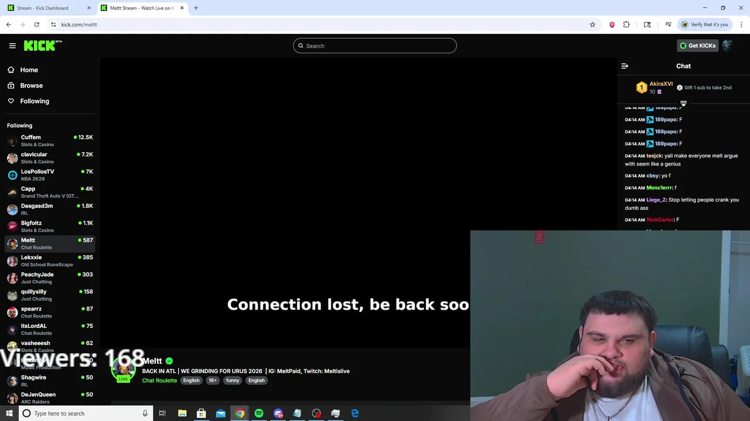The width and height of the screenshot is (750, 421).
Task: Reload the page
Action: click(x=36, y=25)
